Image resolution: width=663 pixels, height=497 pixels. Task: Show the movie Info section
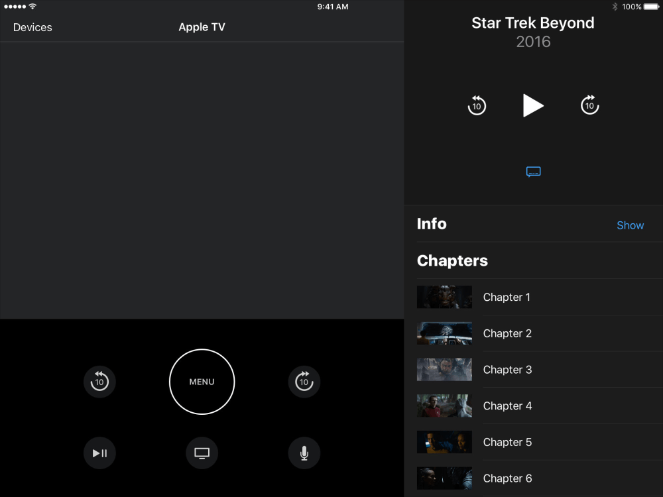[630, 225]
